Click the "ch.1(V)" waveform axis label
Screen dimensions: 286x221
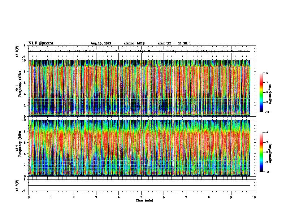point(17,51)
